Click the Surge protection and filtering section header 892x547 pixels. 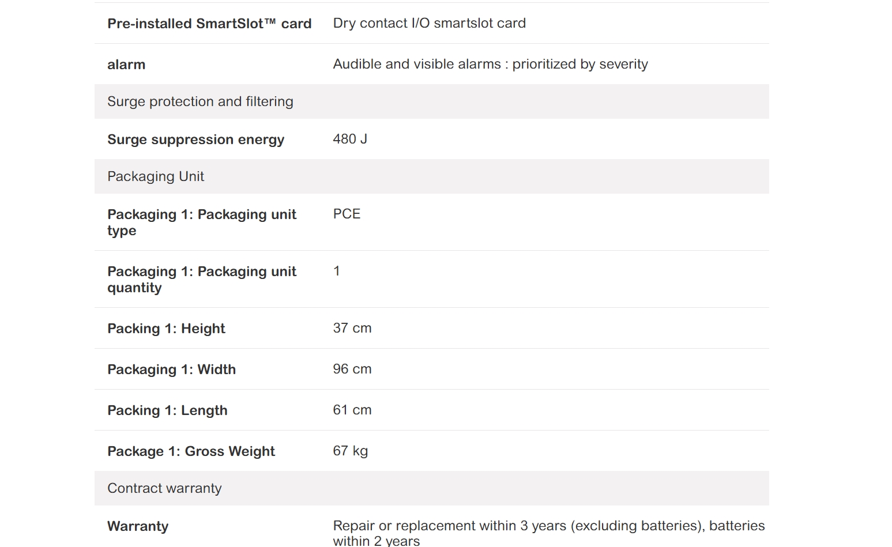tap(200, 101)
